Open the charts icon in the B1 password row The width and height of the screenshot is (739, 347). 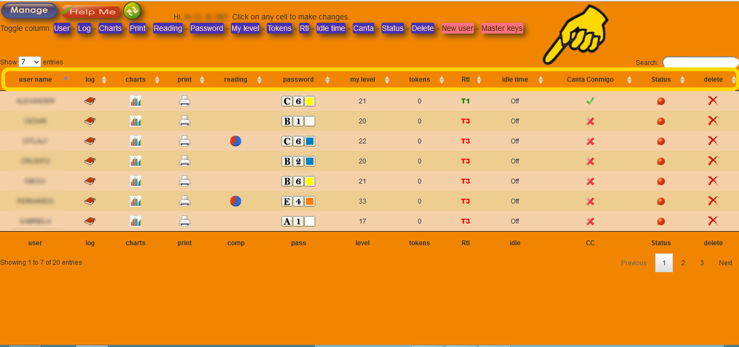135,121
